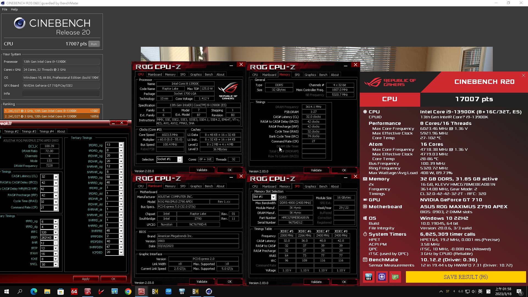This screenshot has width=528, height=297.
Task: Open Socket #1 selection dropdown in CPU-Z
Action: tap(179, 159)
